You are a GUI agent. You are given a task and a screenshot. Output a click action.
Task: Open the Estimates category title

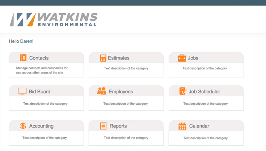click(119, 58)
